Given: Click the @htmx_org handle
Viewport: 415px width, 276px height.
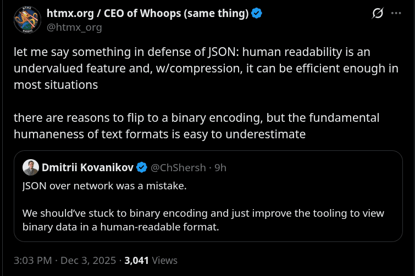Looking at the screenshot, I should [74, 27].
